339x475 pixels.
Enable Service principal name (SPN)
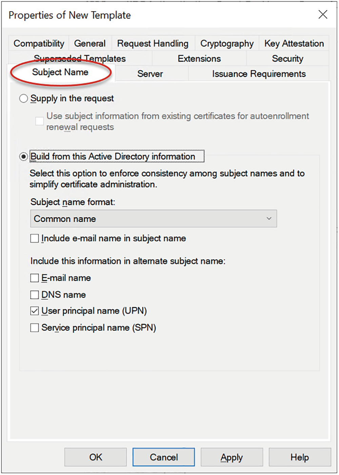point(34,328)
